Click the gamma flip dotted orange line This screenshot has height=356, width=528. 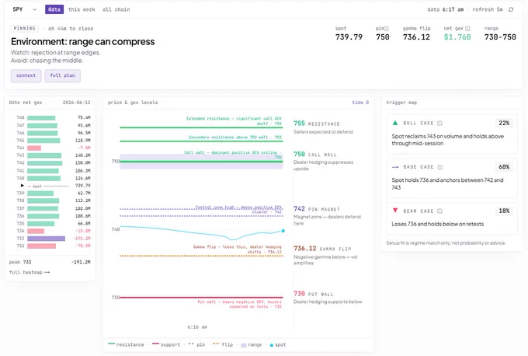[x=201, y=256]
